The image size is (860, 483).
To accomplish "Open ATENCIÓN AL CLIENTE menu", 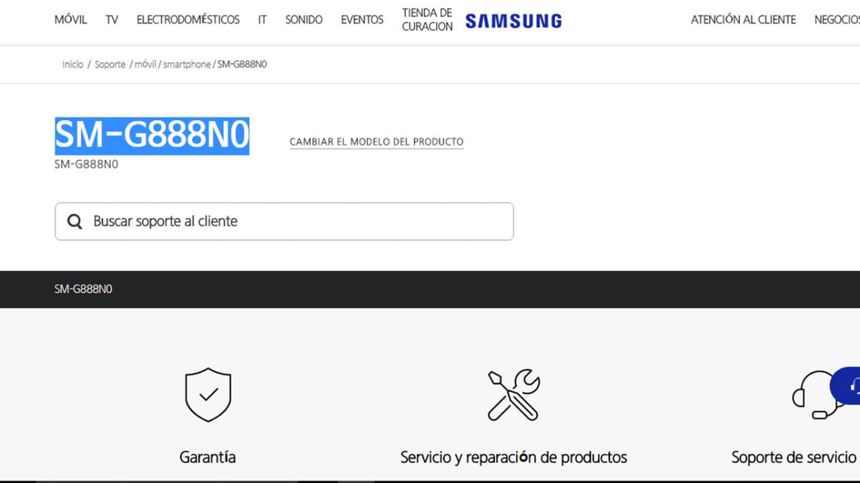I will 743,20.
